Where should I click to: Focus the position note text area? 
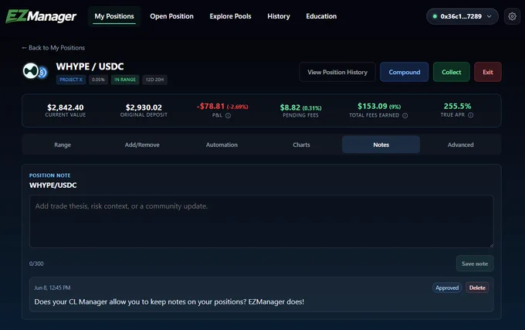click(x=262, y=222)
